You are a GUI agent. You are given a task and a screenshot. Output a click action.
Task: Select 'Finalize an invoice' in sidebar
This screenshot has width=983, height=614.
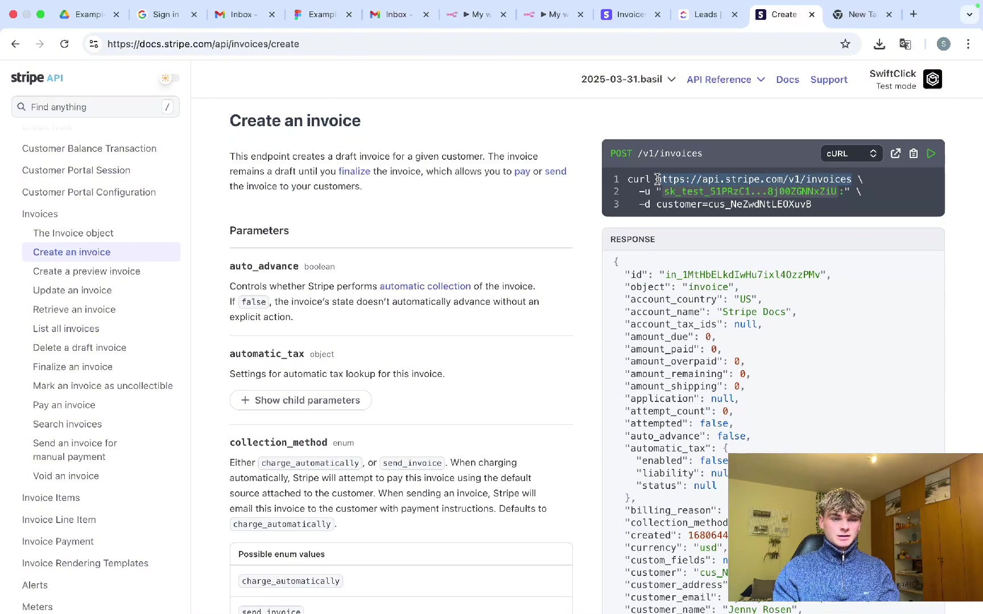(x=73, y=367)
